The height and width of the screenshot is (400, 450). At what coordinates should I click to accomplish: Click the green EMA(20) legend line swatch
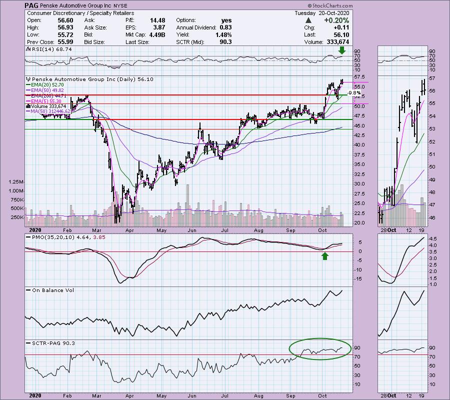(x=28, y=85)
